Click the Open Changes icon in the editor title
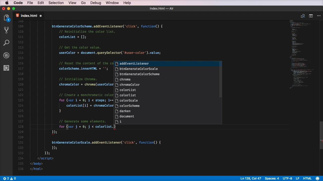The height and width of the screenshot is (181, 323). click(303, 16)
